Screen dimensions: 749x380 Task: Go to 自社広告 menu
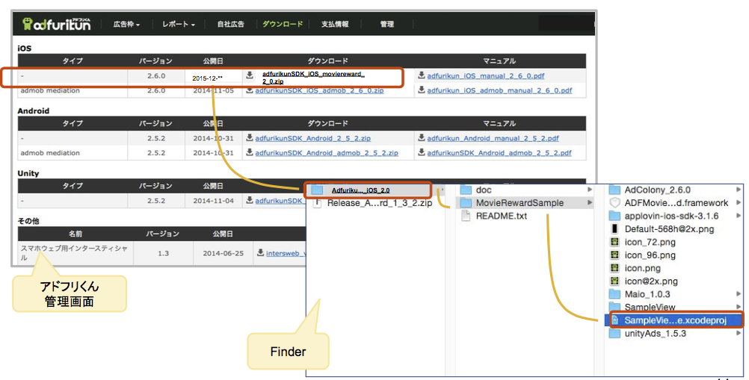pyautogui.click(x=231, y=24)
